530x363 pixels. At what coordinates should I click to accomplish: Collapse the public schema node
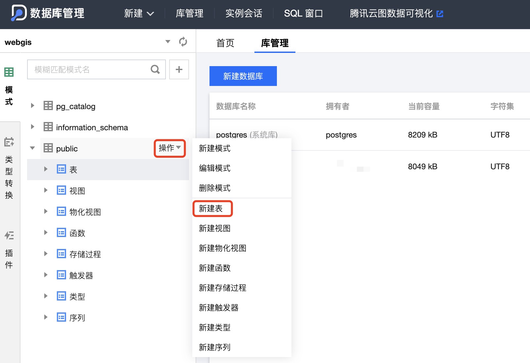click(x=32, y=148)
